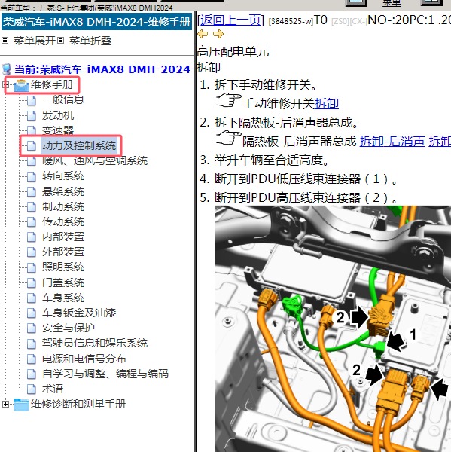
Task: Select the 转向系统 tree item
Action: [63, 176]
